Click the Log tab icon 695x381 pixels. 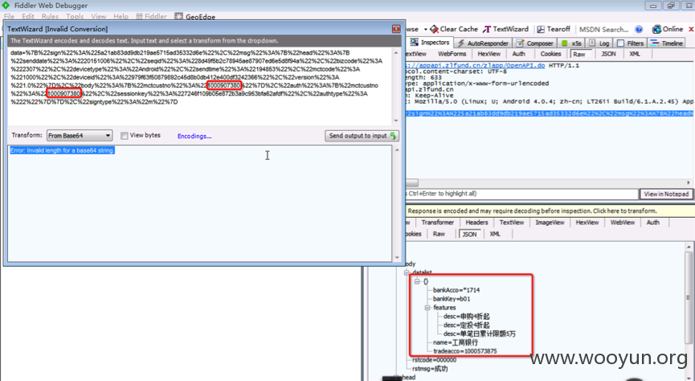tap(592, 43)
